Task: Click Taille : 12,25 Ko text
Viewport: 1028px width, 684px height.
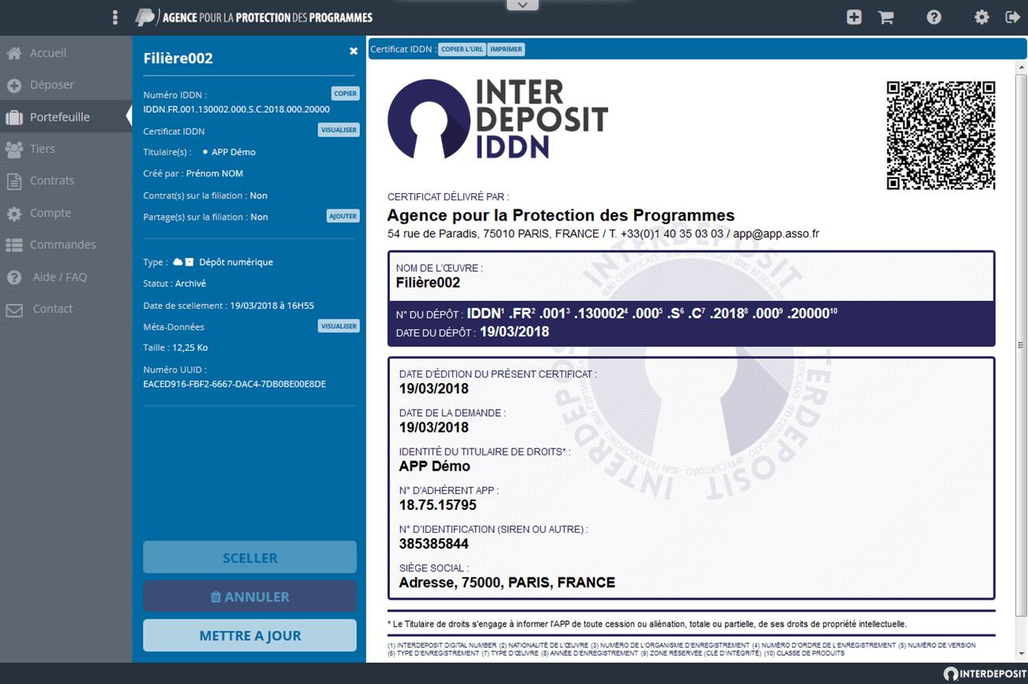Action: click(176, 348)
